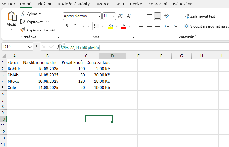Click cell with quantity 120
Screen dimensions: 229x147
coord(72,81)
